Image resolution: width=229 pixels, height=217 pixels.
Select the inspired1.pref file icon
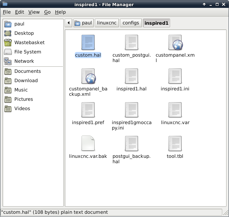pos(88,110)
